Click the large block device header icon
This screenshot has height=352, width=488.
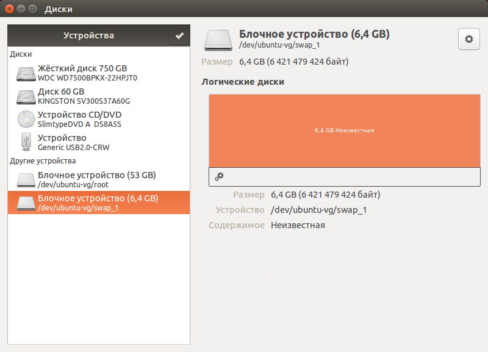(x=218, y=40)
